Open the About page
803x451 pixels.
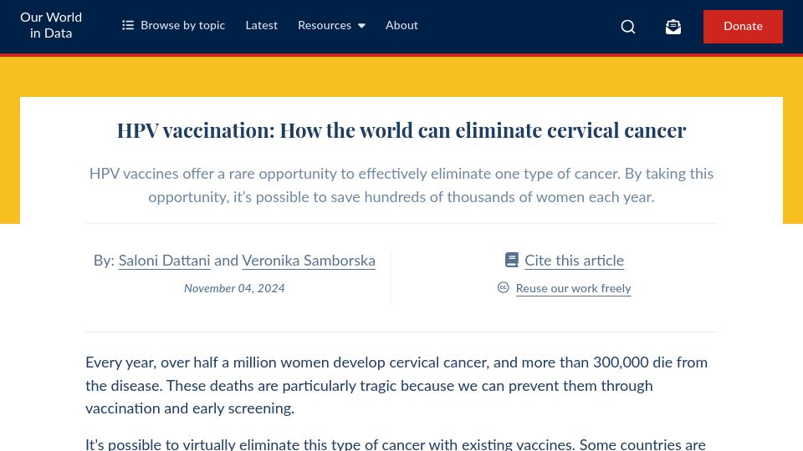tap(401, 25)
